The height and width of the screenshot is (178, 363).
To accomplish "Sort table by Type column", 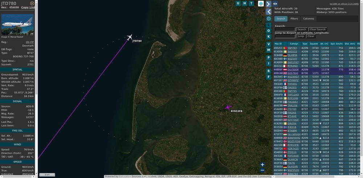I will point(305,44).
